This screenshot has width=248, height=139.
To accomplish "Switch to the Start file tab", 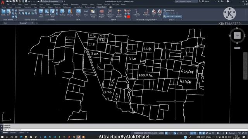I will pyautogui.click(x=6, y=23).
